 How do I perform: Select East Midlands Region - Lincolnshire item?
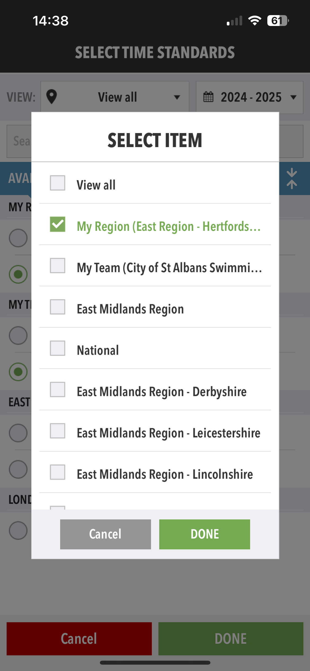165,474
